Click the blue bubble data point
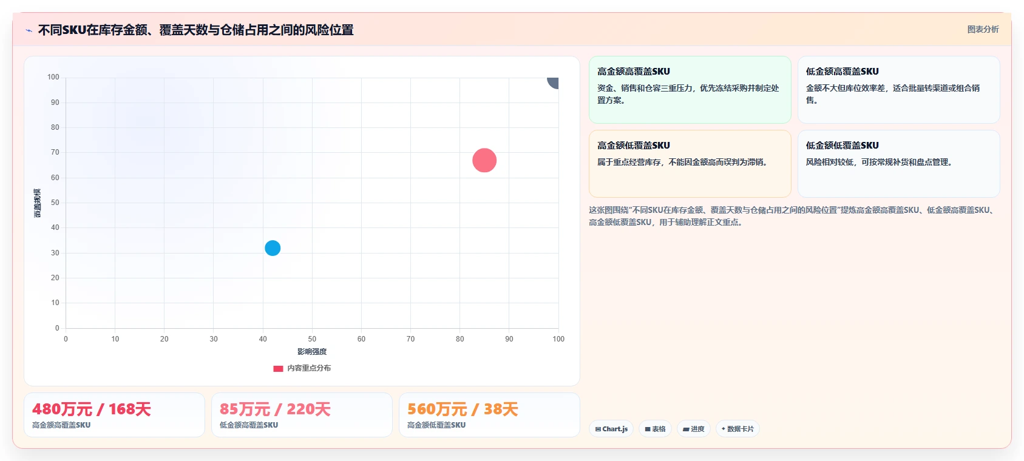 point(273,248)
